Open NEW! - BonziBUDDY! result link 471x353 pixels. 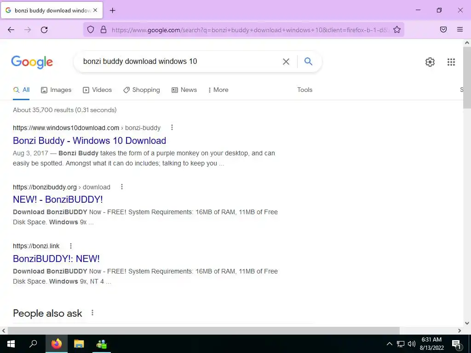57,199
